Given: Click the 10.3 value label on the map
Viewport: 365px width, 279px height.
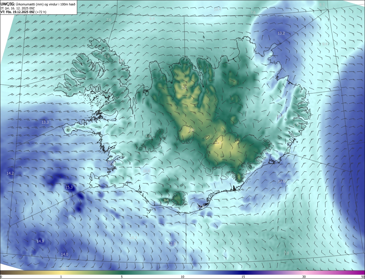Looking at the screenshot, I should coord(133,238).
